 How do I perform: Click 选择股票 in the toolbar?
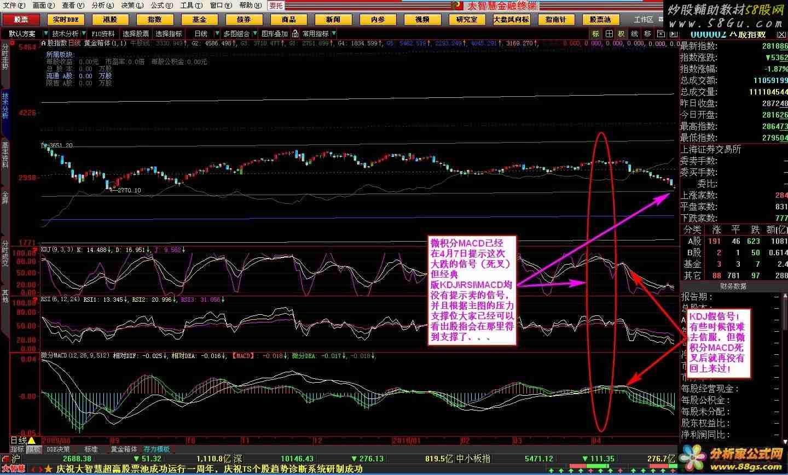pos(136,33)
